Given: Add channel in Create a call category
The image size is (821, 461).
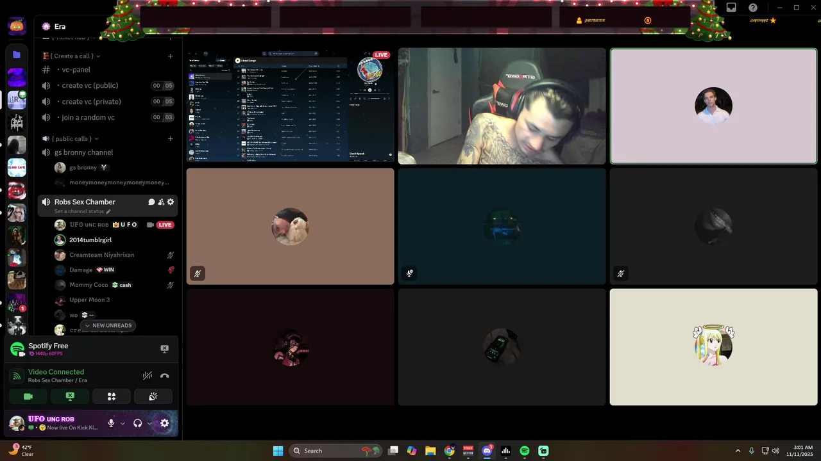Looking at the screenshot, I should pos(171,56).
